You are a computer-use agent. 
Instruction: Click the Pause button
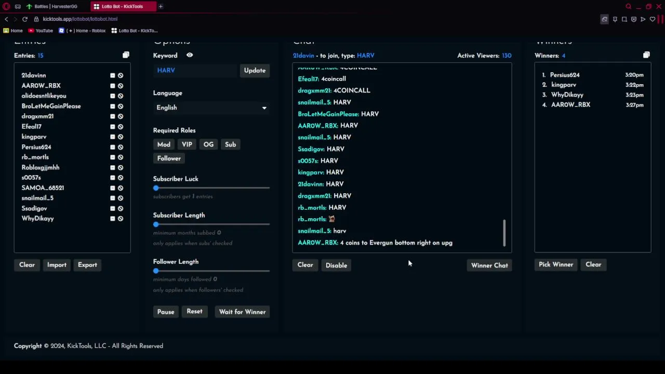[166, 312]
